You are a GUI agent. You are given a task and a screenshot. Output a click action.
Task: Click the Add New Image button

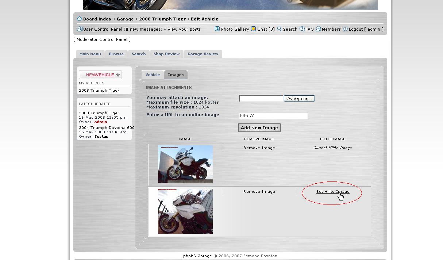pos(259,128)
